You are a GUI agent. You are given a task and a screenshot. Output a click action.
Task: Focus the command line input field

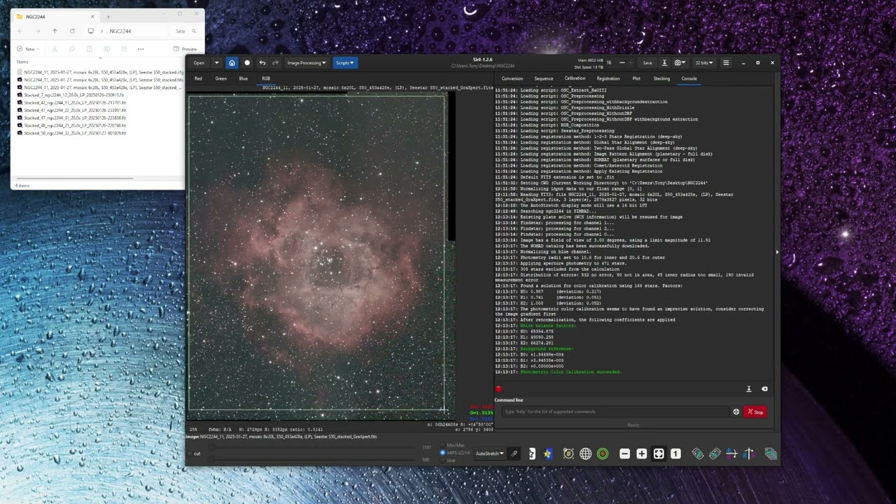[x=614, y=412]
